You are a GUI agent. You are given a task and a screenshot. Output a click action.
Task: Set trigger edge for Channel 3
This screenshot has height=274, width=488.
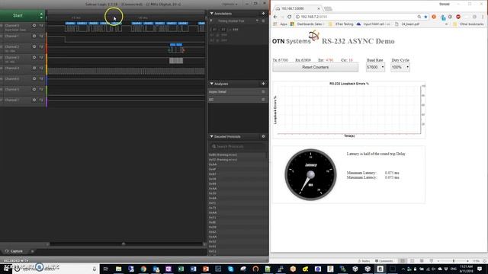(x=41, y=58)
